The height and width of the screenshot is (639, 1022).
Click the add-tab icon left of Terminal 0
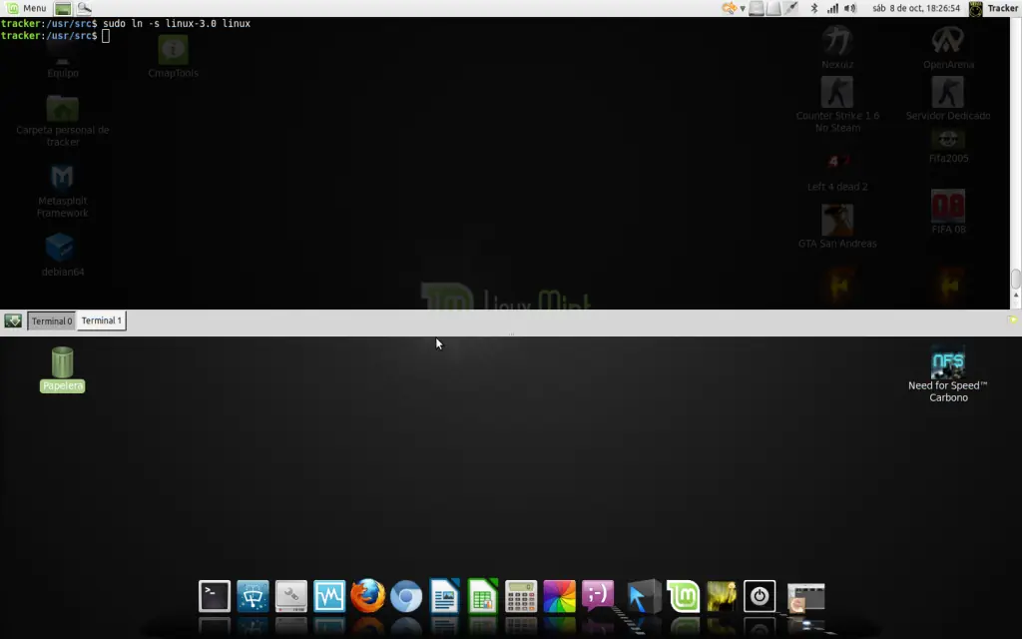13,320
